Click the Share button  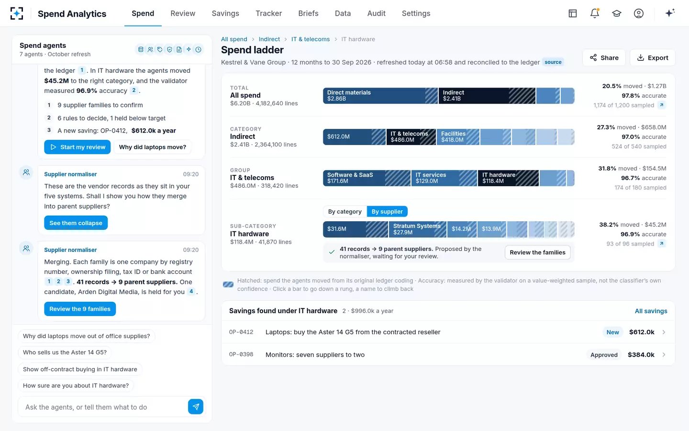(604, 57)
